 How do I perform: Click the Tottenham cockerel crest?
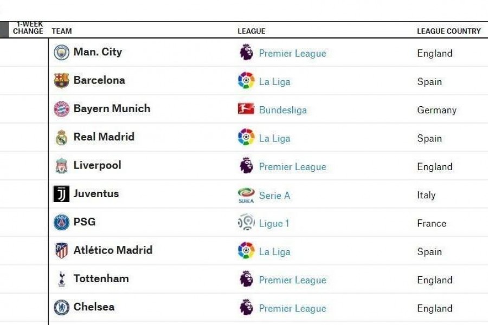point(62,279)
